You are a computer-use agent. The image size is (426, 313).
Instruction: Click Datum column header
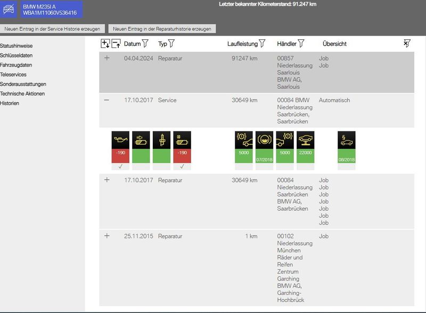click(132, 44)
